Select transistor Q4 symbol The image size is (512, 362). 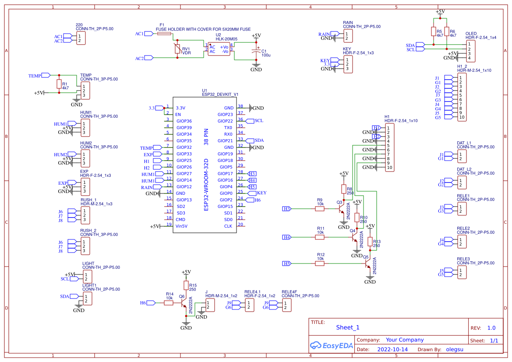pos(355,237)
